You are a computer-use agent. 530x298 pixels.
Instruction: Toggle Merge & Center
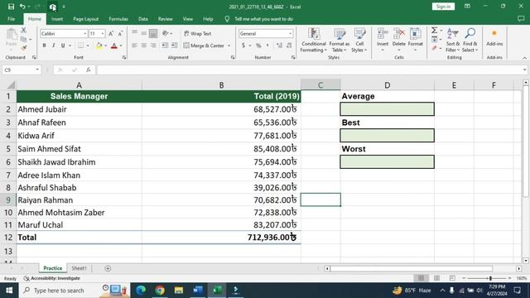tap(204, 46)
